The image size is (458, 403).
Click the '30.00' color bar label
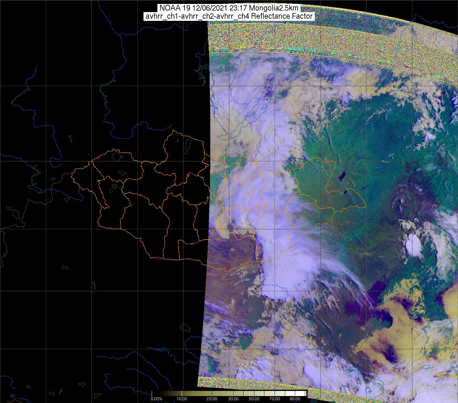[234, 399]
